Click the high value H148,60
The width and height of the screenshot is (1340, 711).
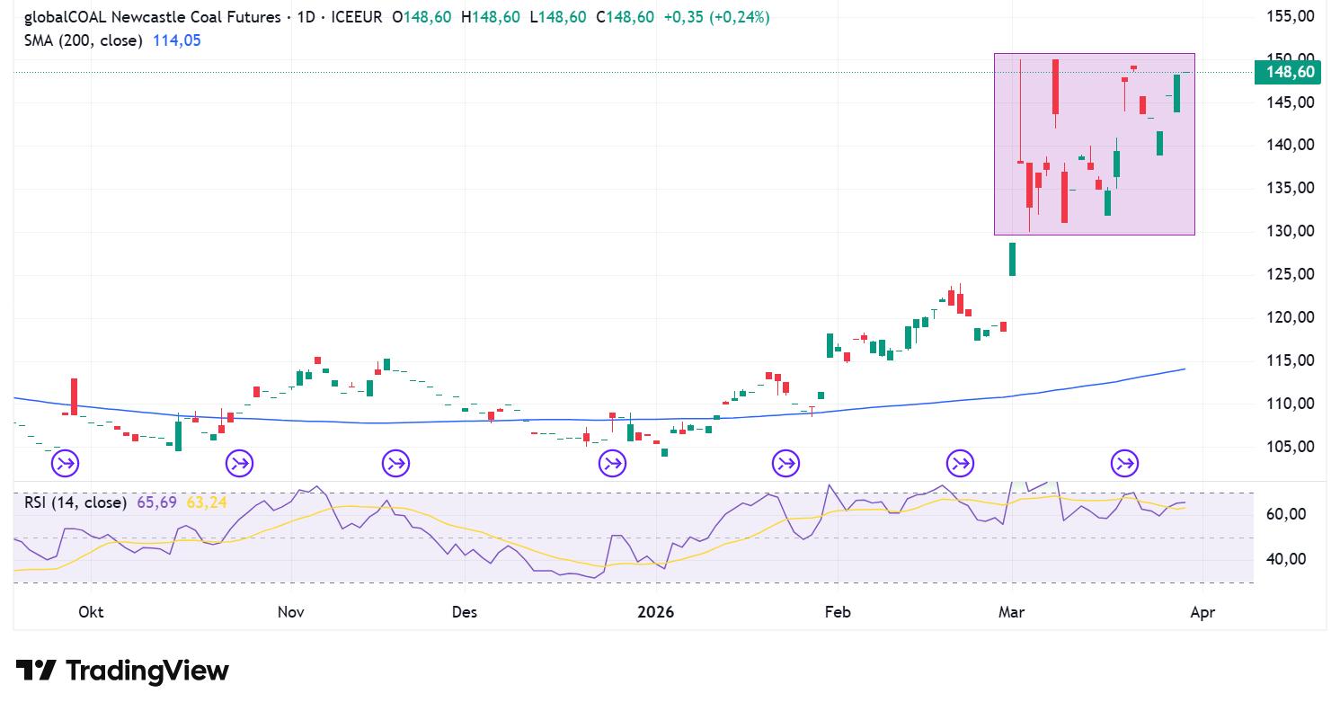click(x=491, y=17)
